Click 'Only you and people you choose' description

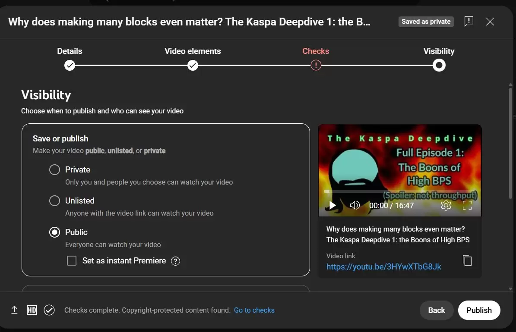[x=149, y=182]
